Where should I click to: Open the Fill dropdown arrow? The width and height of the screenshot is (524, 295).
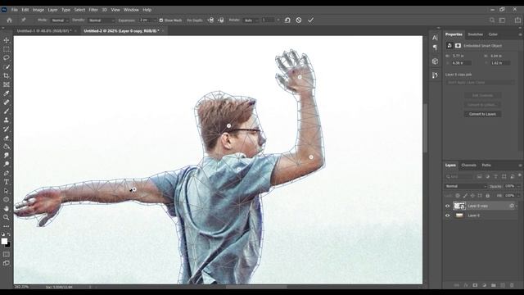point(518,195)
